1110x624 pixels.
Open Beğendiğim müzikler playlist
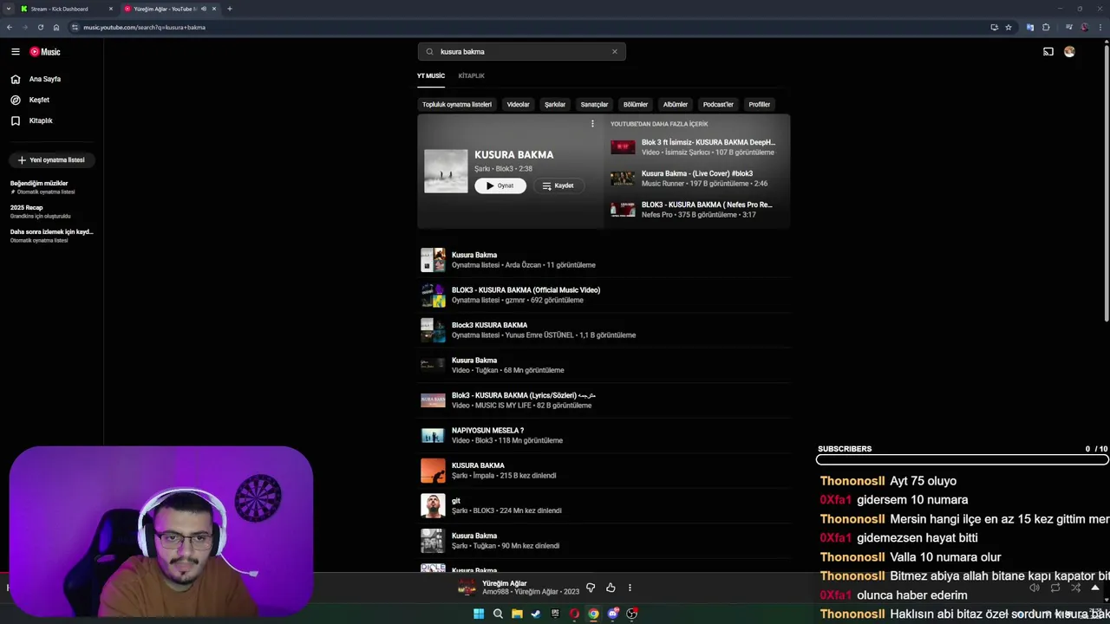coord(50,187)
